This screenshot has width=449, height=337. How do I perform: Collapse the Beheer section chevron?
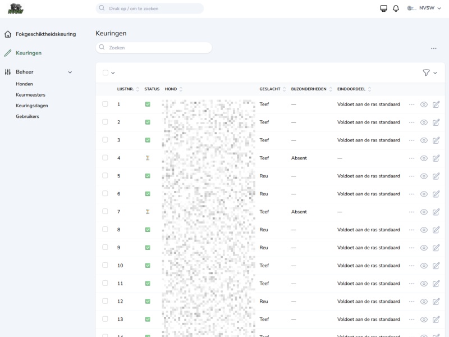click(70, 72)
